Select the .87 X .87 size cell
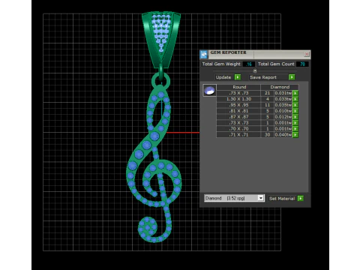The width and height of the screenshot is (360, 270). point(238,117)
